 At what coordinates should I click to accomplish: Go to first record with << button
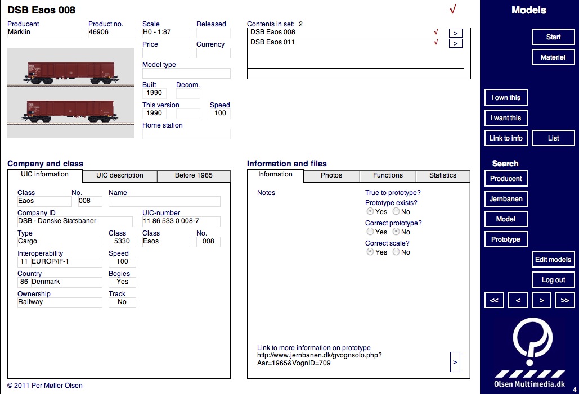click(494, 300)
